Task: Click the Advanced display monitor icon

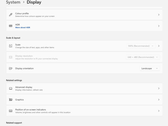Action: coord(10,88)
